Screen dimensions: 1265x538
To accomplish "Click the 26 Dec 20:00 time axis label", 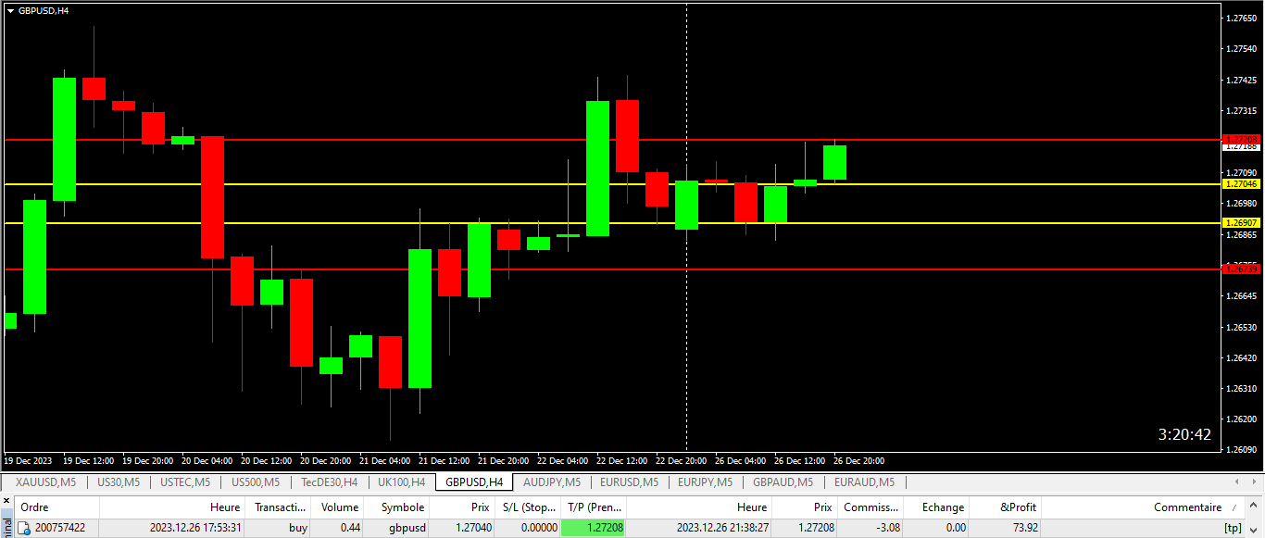I will (x=858, y=460).
